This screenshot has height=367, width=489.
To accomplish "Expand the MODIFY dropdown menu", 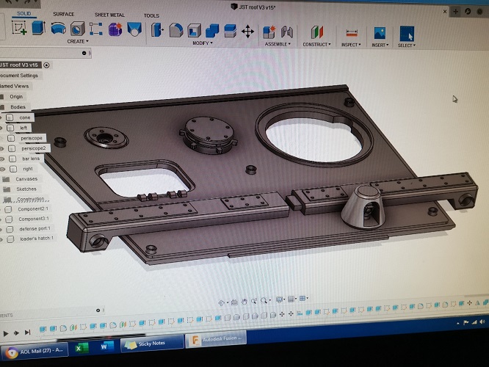I will (x=203, y=43).
